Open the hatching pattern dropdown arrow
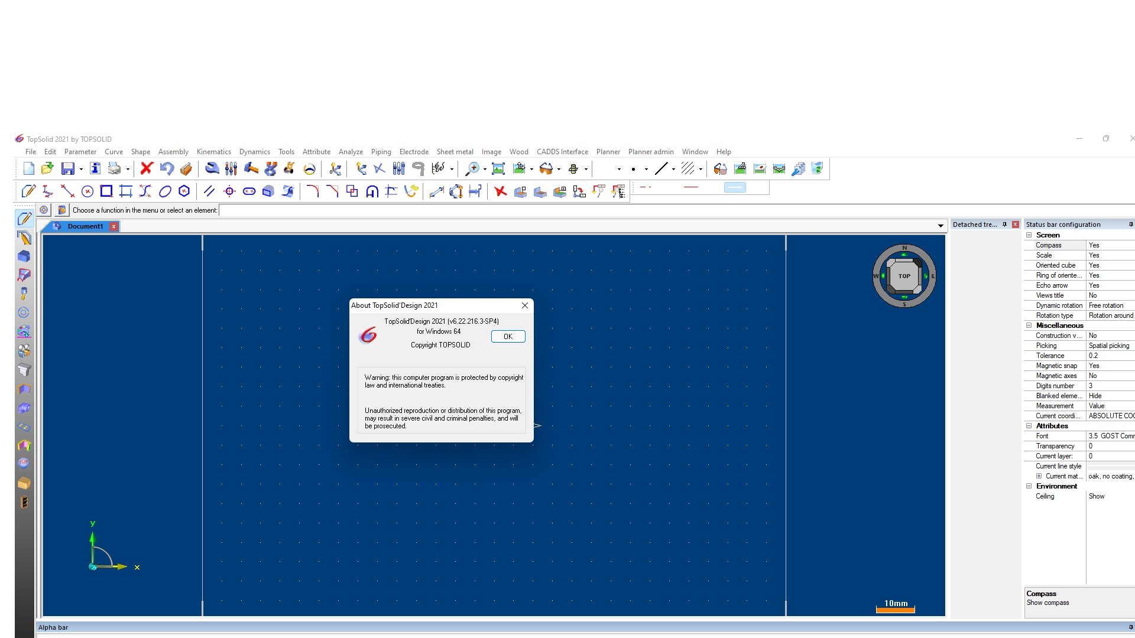 (x=701, y=170)
